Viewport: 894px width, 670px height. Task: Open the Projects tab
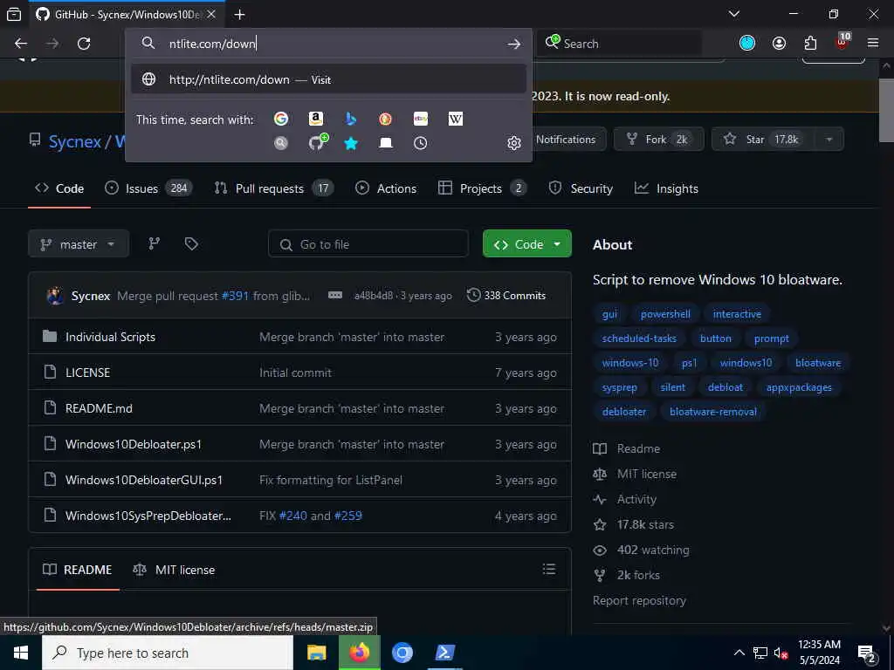click(482, 188)
